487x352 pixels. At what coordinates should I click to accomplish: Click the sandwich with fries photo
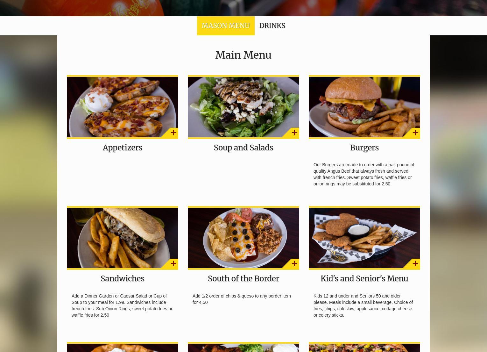point(123,238)
